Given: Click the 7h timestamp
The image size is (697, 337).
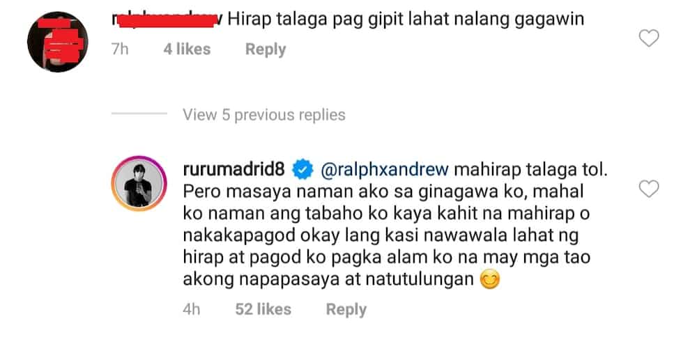Looking at the screenshot, I should 120,49.
